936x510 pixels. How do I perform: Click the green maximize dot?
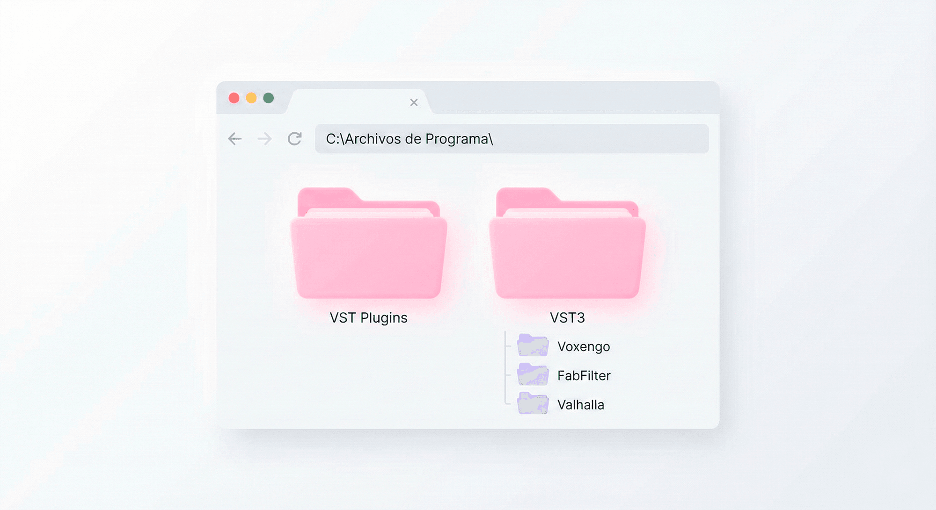pos(268,98)
